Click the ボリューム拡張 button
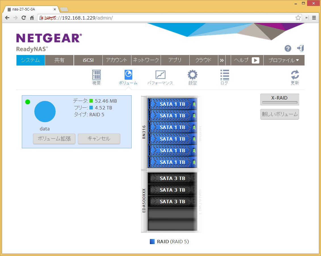 tap(54, 139)
